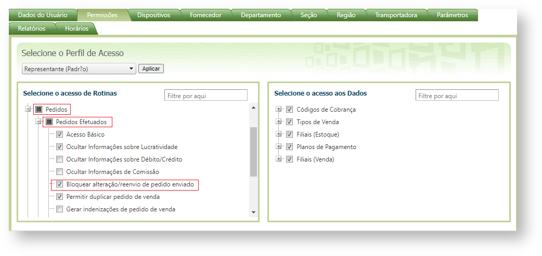Open the Relatórios tab
This screenshot has height=256, width=542.
pyautogui.click(x=31, y=29)
